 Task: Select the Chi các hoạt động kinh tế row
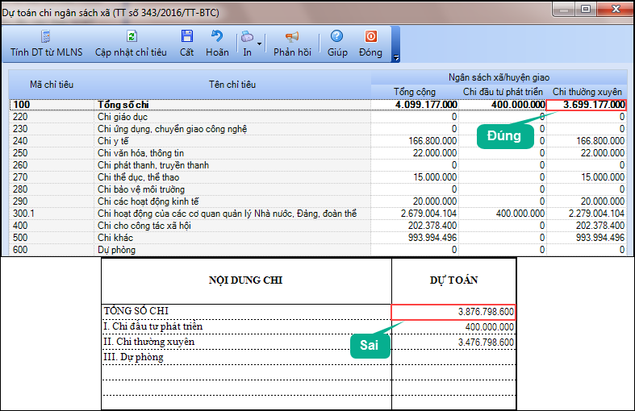point(318,201)
